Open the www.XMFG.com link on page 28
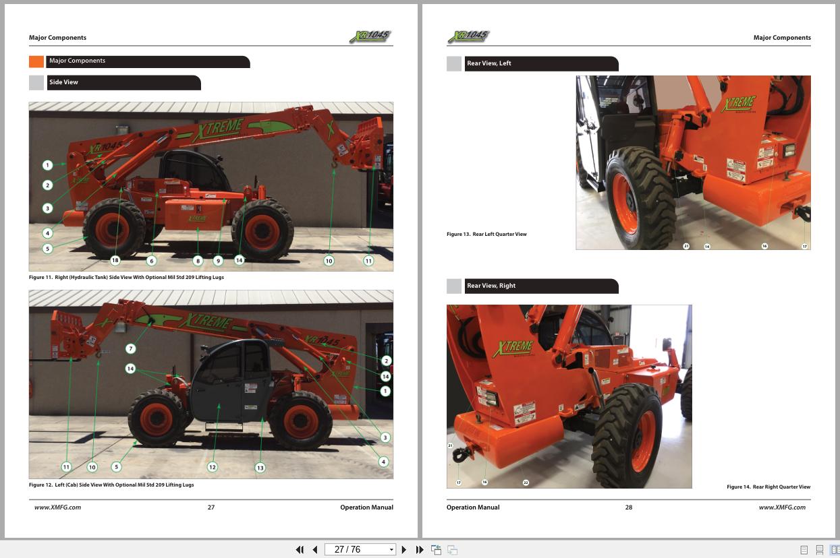The height and width of the screenshot is (558, 840). click(x=782, y=507)
